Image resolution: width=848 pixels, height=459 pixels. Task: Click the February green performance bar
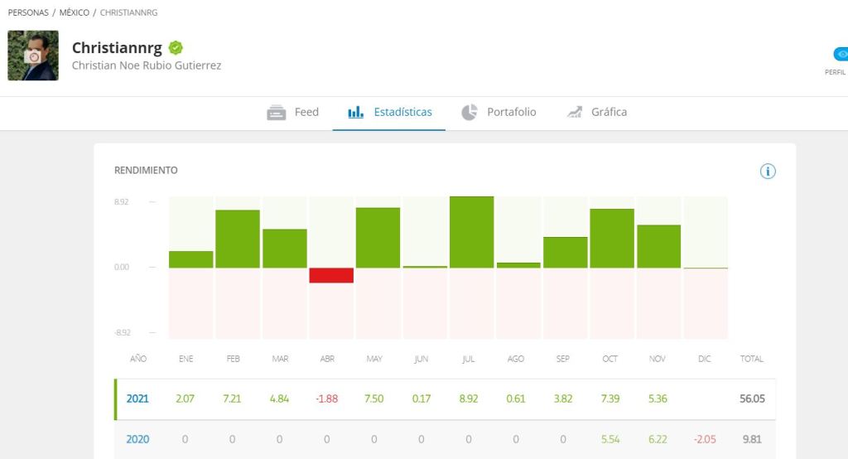point(238,239)
